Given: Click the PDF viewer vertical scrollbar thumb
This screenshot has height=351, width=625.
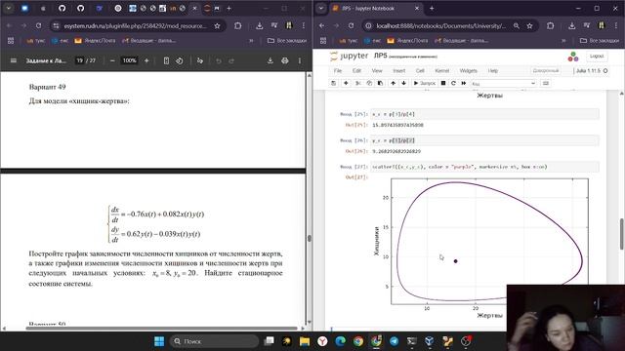Looking at the screenshot, I should pos(310,238).
